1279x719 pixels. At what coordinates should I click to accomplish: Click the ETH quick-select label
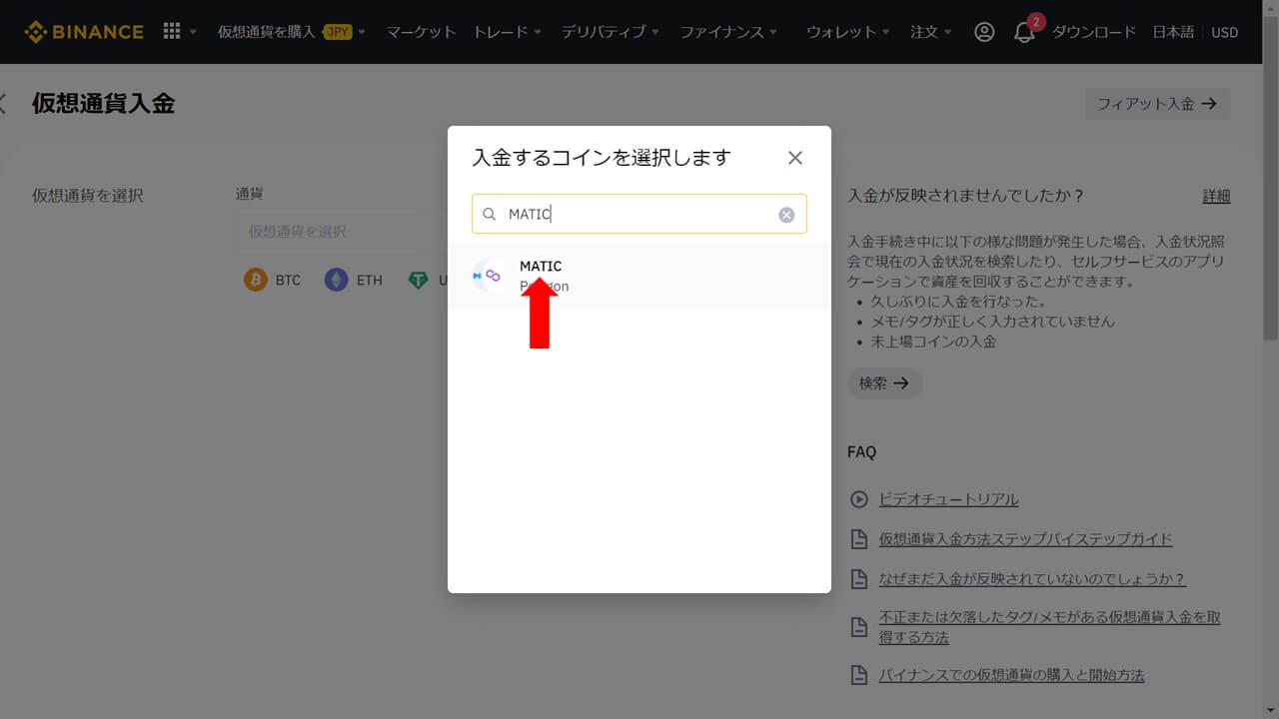tap(370, 281)
